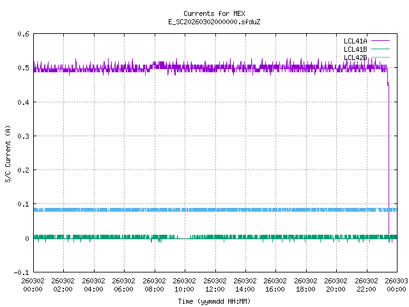The height and width of the screenshot is (307, 409).
Task: Click the 0.3 y-axis tick label
Action: [22, 136]
